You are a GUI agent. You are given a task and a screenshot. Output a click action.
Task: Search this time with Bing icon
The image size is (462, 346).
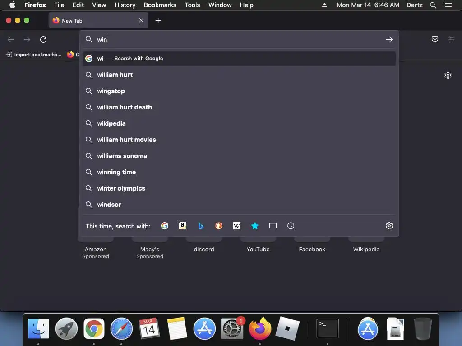coord(201,226)
